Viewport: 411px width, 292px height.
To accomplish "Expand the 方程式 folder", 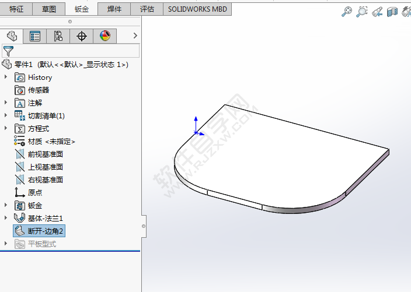I will tap(5, 128).
